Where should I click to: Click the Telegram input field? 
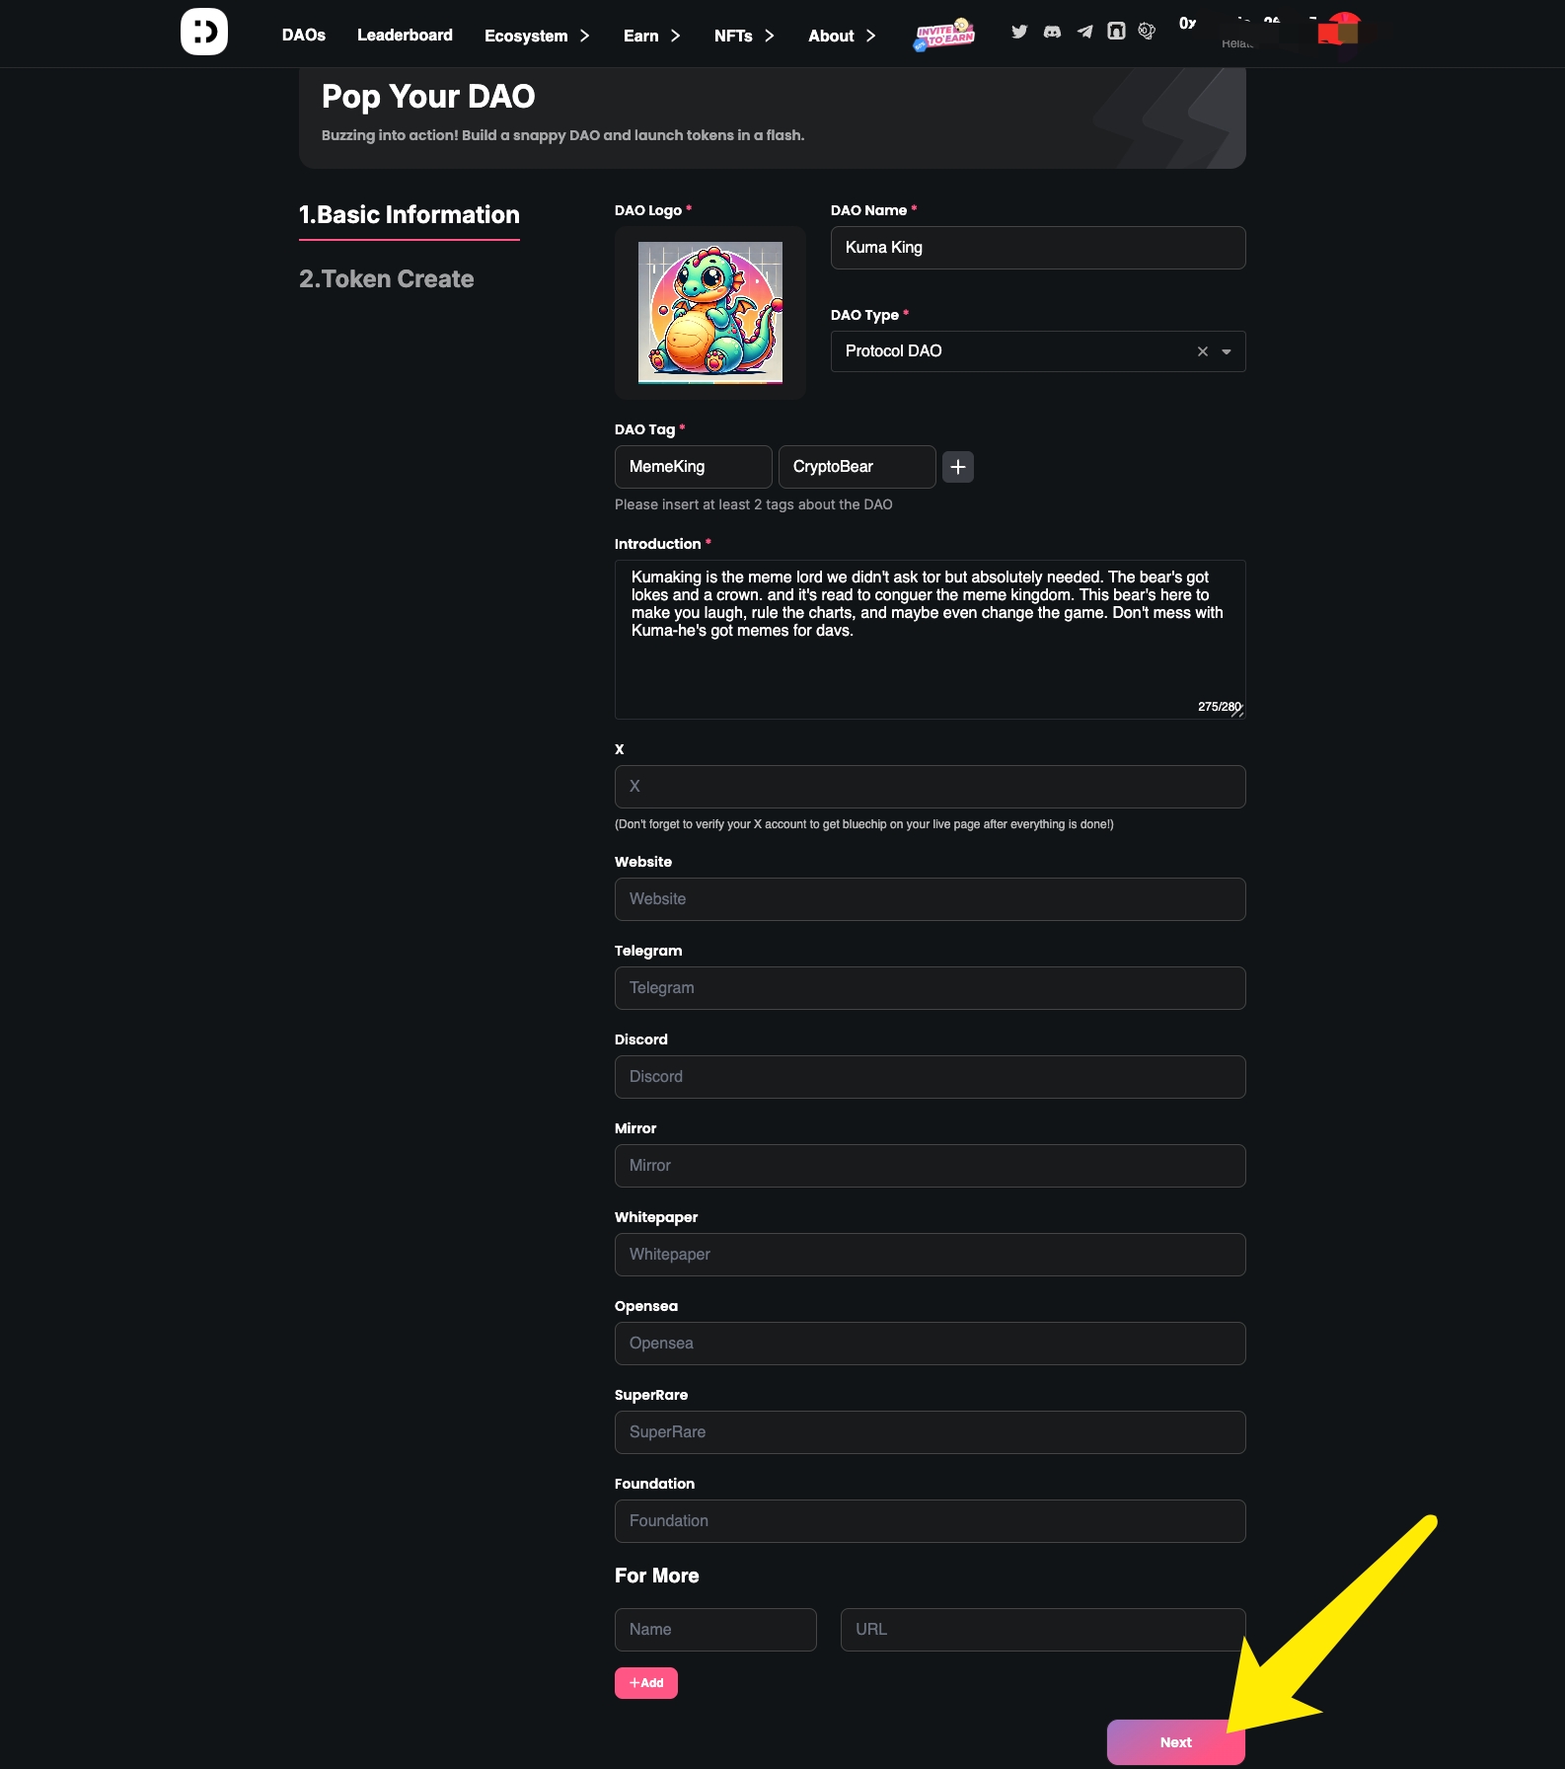pos(931,988)
